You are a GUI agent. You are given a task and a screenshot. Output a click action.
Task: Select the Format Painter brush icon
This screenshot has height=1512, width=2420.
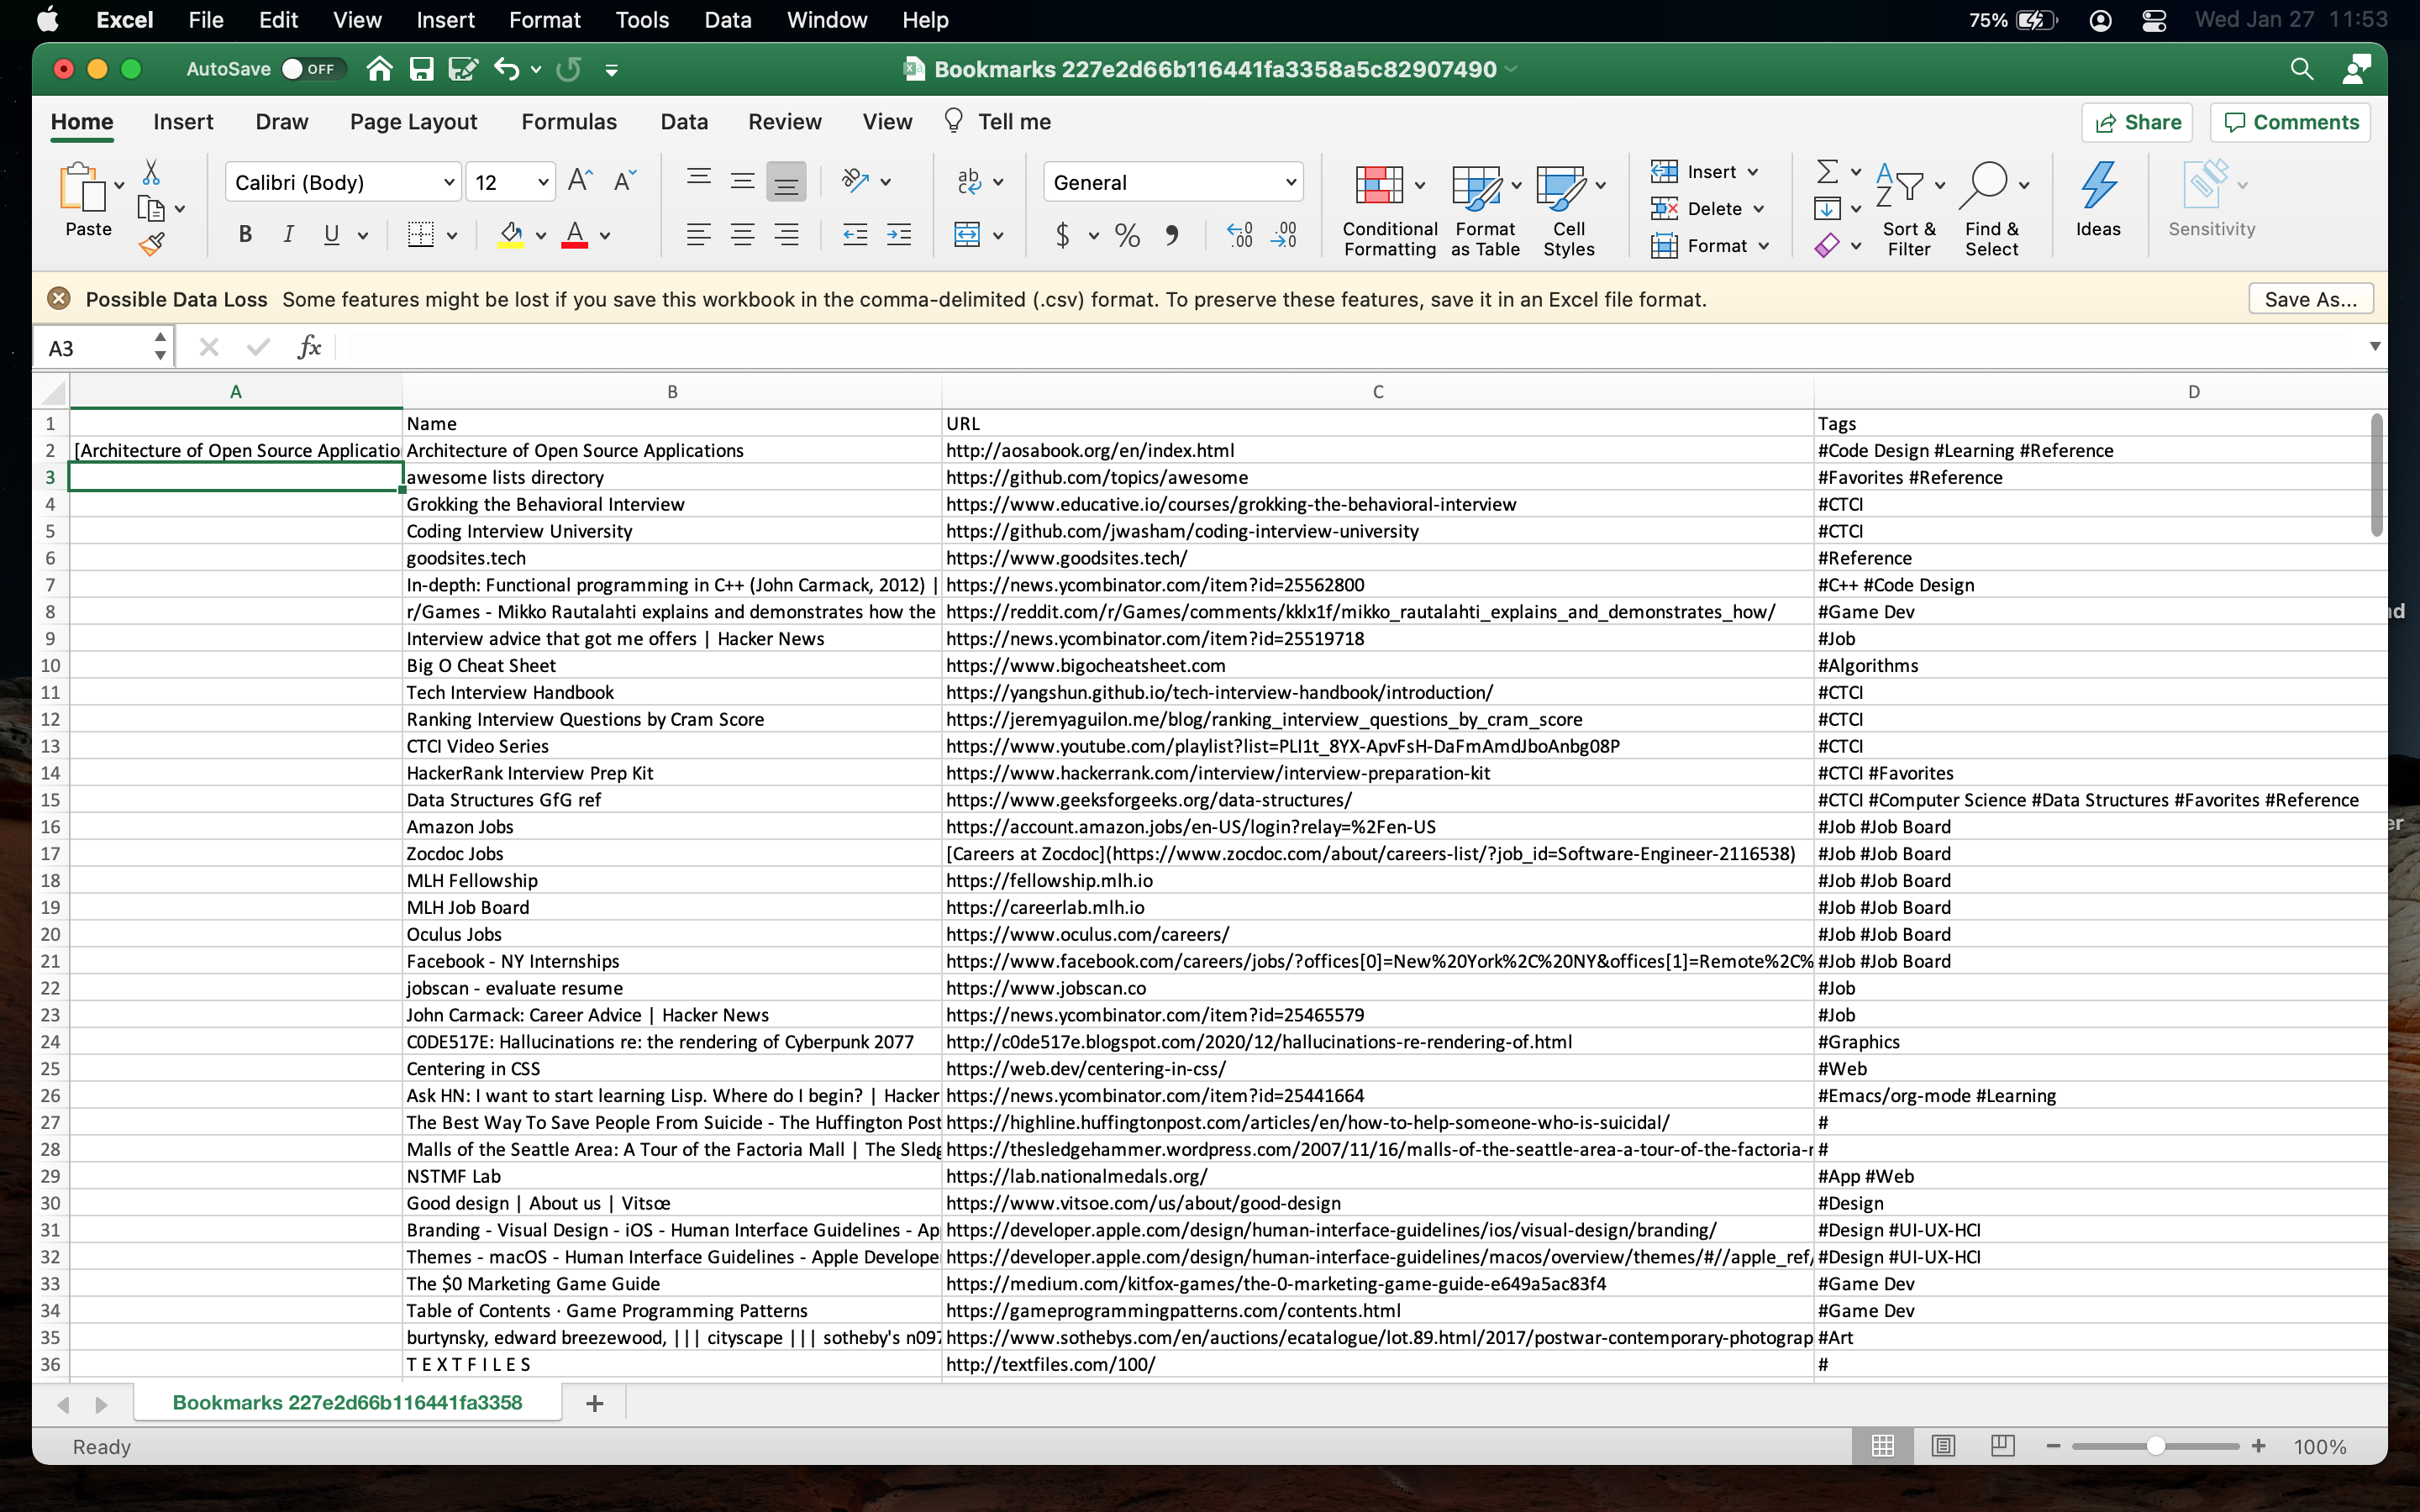tap(151, 244)
